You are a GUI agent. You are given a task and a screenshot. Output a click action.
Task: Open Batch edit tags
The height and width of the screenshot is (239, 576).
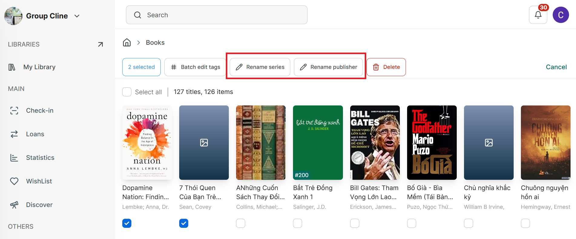coord(195,67)
